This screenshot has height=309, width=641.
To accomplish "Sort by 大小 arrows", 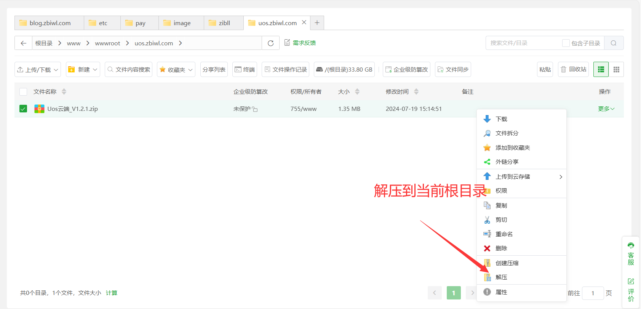I will pos(357,91).
